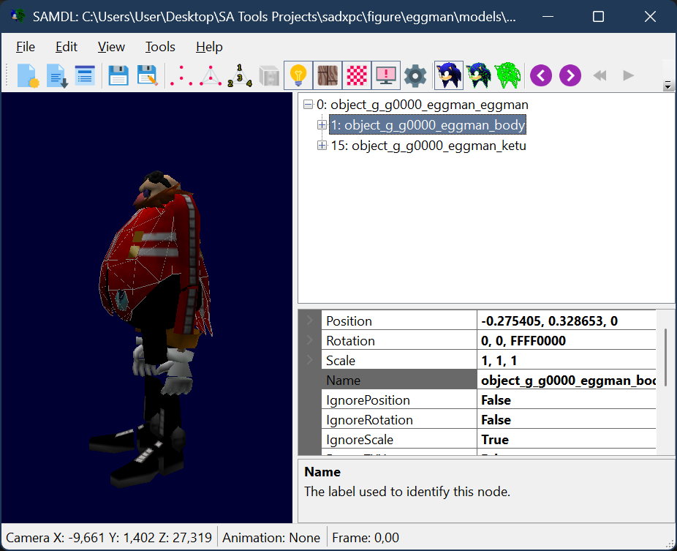This screenshot has height=551, width=677.
Task: Click the Save As pencil-disk icon
Action: 147,75
